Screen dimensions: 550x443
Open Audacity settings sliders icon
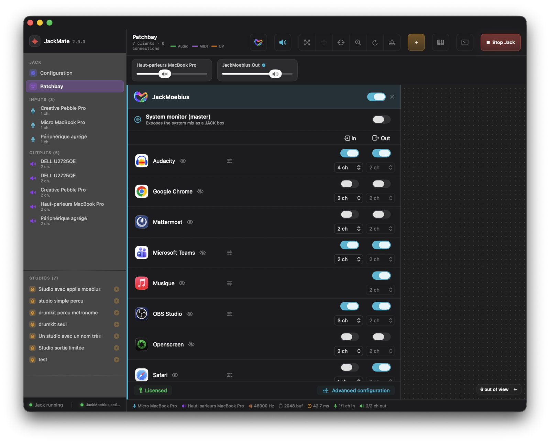coord(230,161)
